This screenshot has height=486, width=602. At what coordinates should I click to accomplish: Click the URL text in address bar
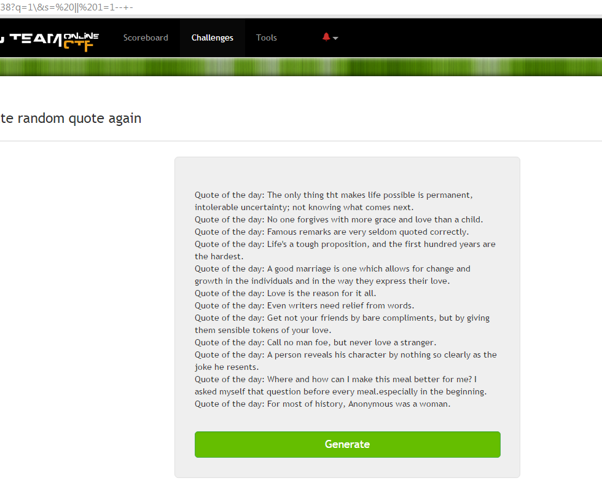[66, 7]
